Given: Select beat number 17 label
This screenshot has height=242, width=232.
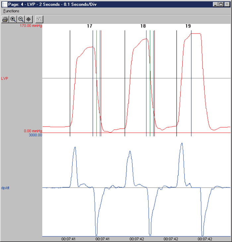Looking at the screenshot, I should click(x=89, y=26).
